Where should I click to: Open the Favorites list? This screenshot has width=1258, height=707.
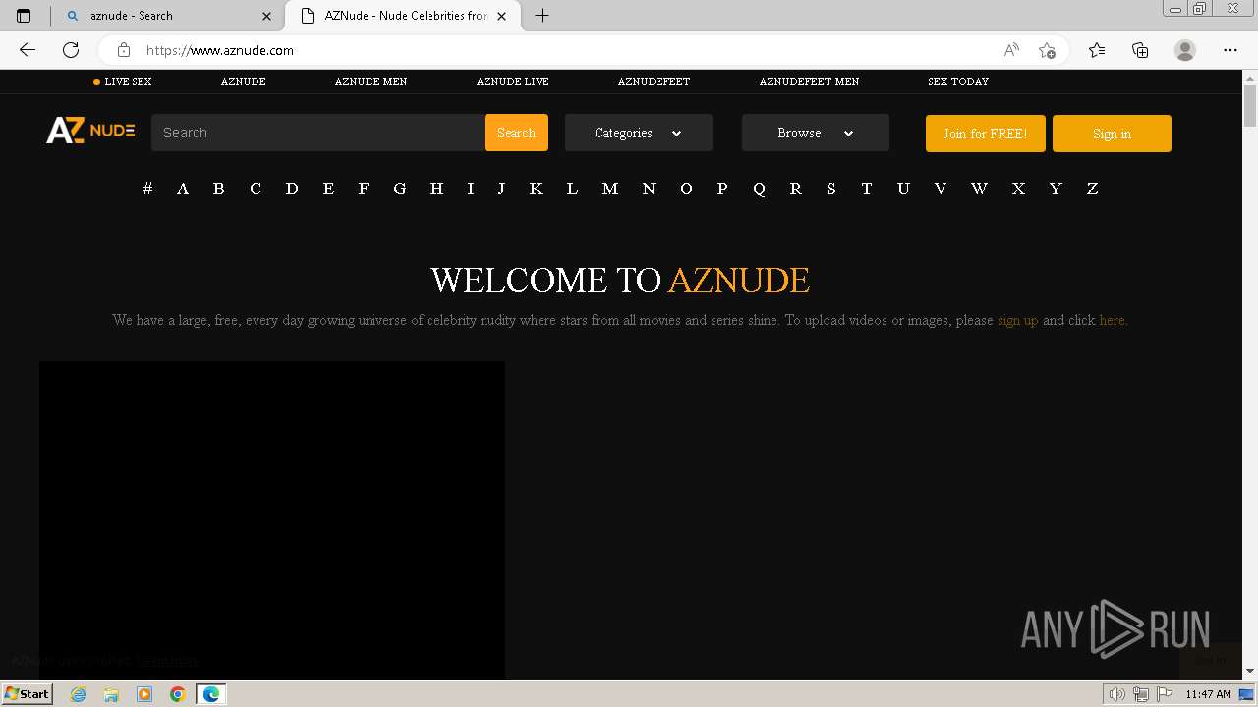tap(1097, 50)
